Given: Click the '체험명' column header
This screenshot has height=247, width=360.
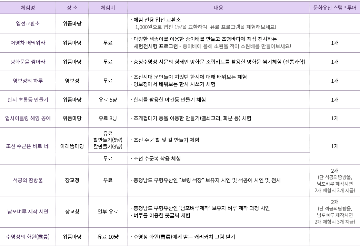Looking at the screenshot, I should pyautogui.click(x=28, y=8).
